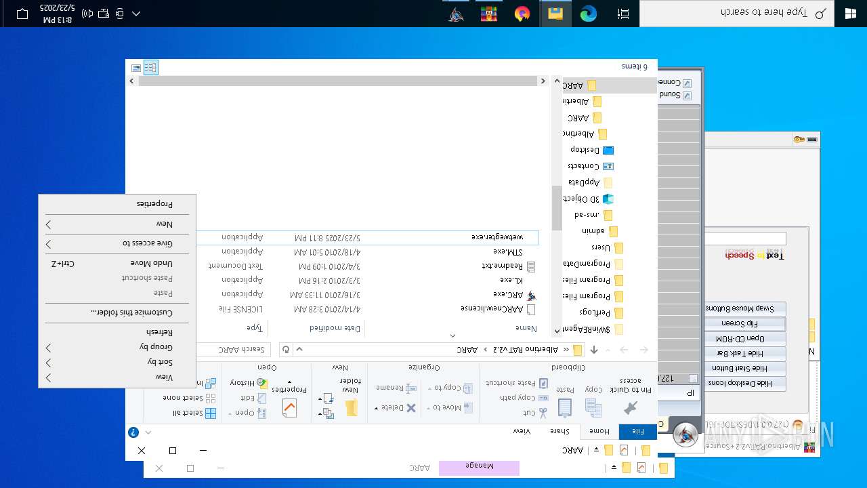Click the ARC.exe application icon in the file list
The height and width of the screenshot is (488, 867).
[531, 295]
